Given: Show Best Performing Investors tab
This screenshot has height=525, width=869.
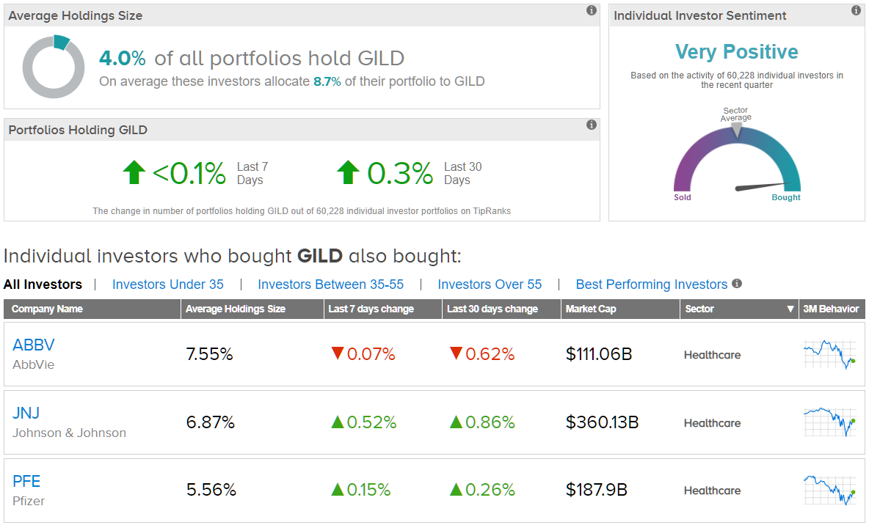Looking at the screenshot, I should pyautogui.click(x=651, y=284).
